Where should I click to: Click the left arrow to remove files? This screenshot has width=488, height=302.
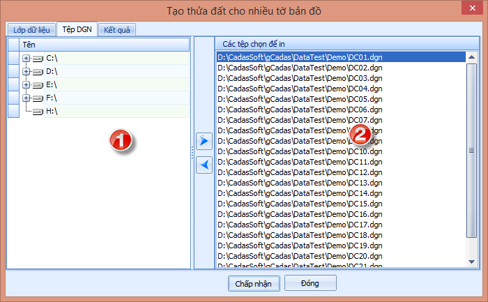(x=204, y=165)
